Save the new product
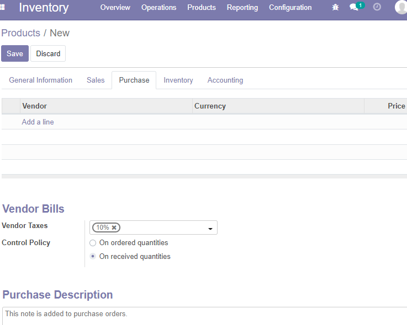The width and height of the screenshot is (407, 325). pos(15,53)
